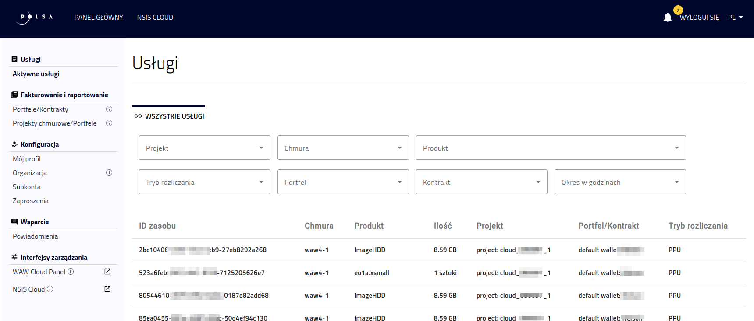The image size is (754, 321).
Task: Open the Okres w godzinach dropdown
Action: pos(620,182)
